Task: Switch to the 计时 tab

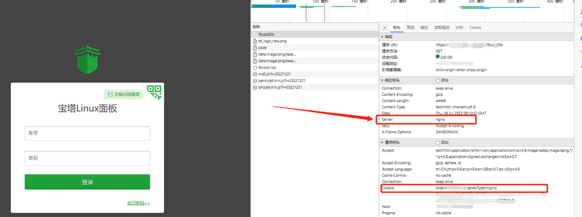Action: (x=459, y=28)
